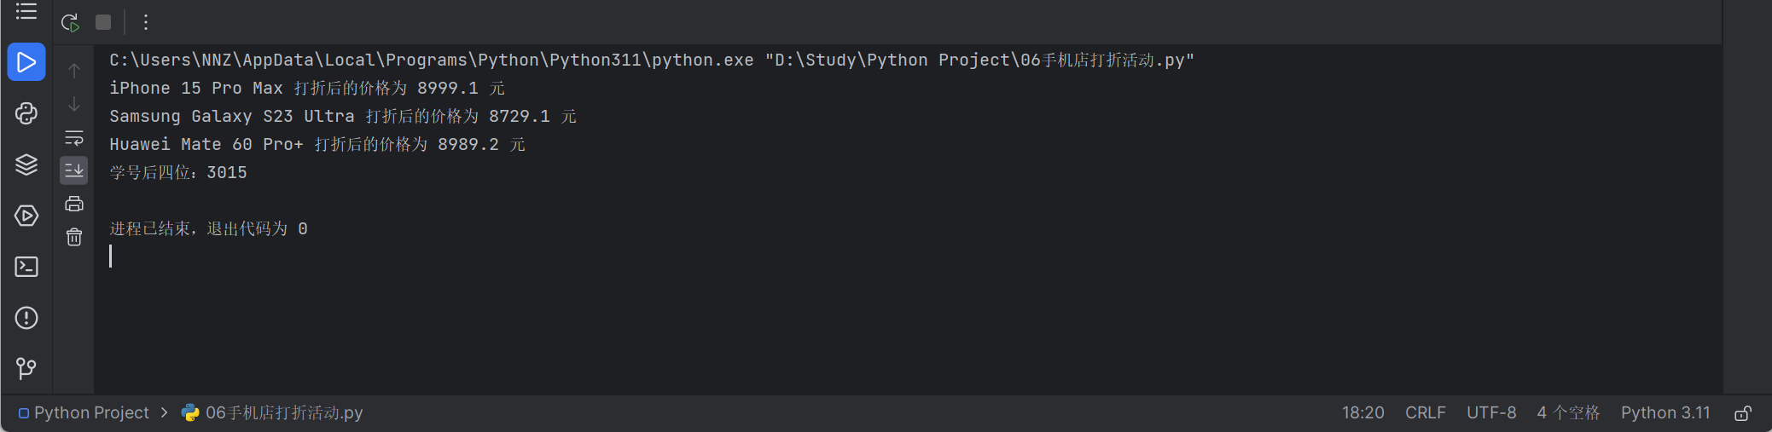1772x432 pixels.
Task: Open the Git version control panel
Action: (26, 368)
